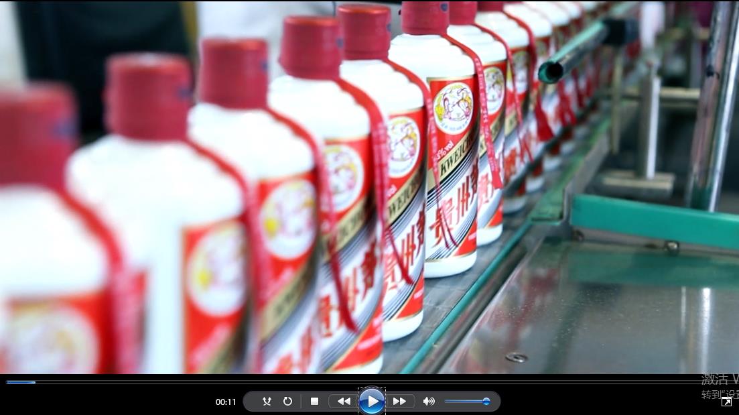Click the previous/rewind button
This screenshot has width=739, height=415.
point(344,402)
